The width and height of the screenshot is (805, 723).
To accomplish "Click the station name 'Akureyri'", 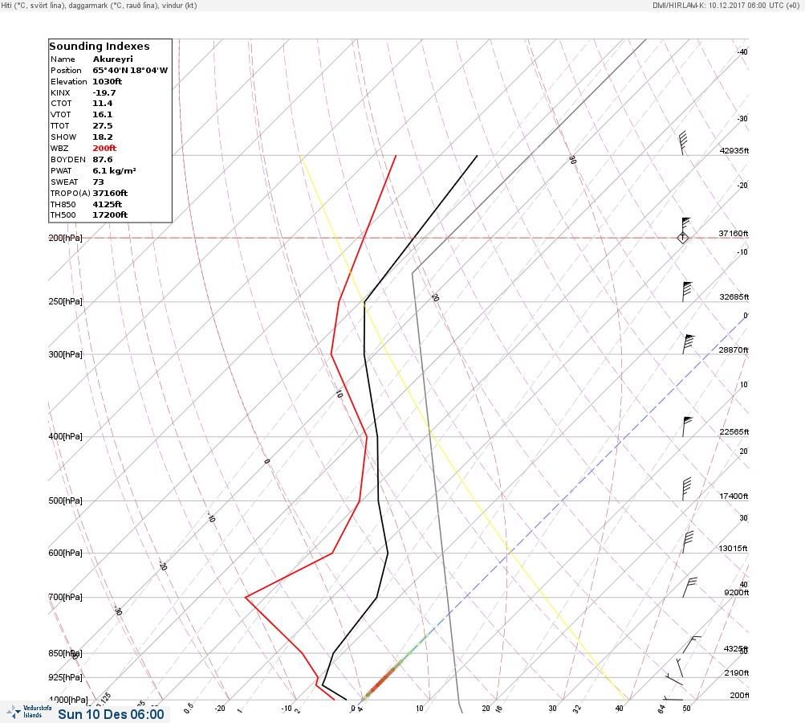I will pyautogui.click(x=112, y=59).
